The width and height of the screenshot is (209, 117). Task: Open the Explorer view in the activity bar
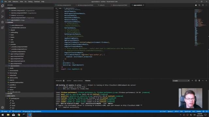pyautogui.click(x=3, y=6)
